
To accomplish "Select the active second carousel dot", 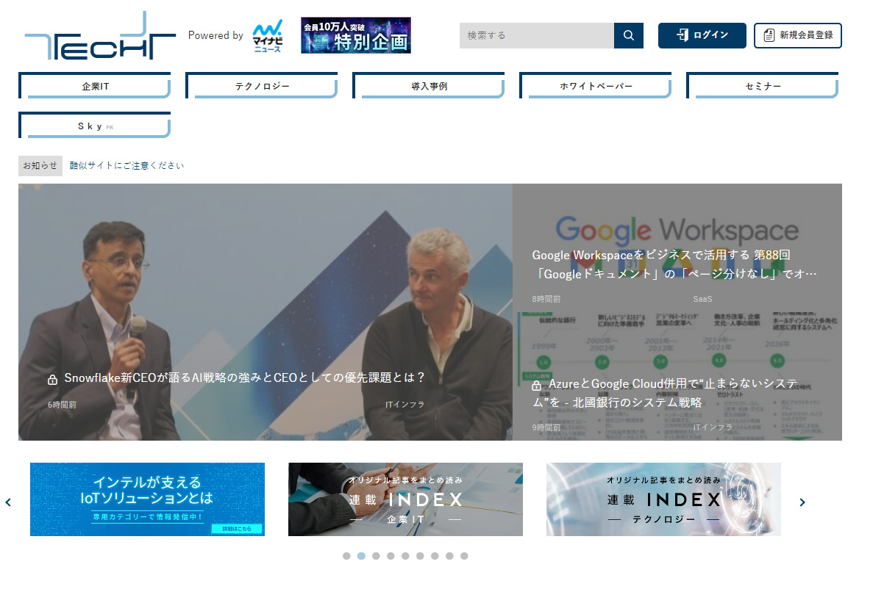I will coord(361,556).
